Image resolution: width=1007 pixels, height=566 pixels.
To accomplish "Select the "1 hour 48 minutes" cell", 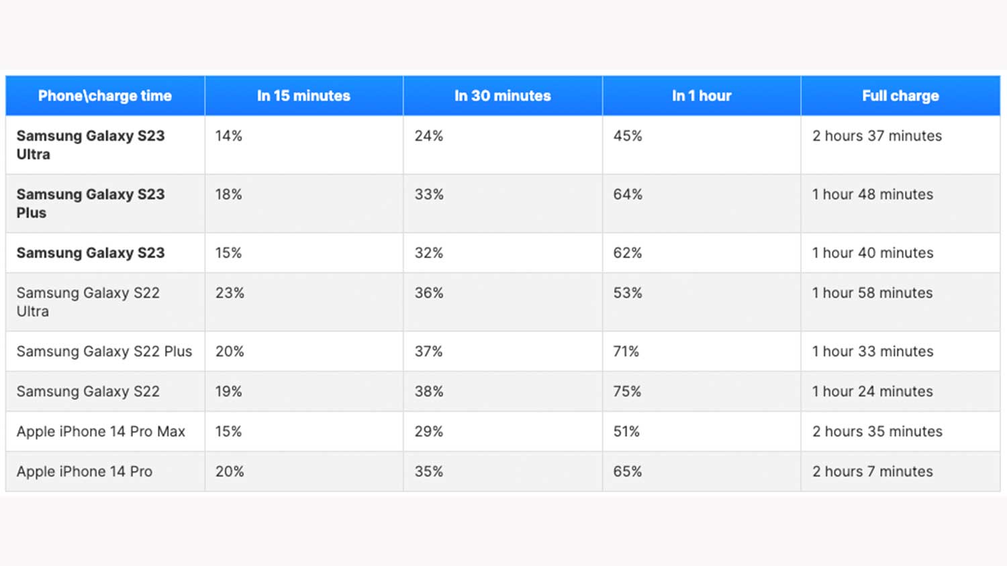I will coord(872,194).
